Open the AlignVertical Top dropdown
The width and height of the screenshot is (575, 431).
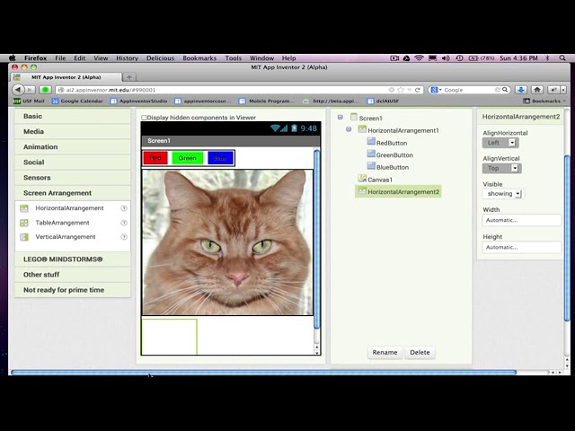click(501, 168)
